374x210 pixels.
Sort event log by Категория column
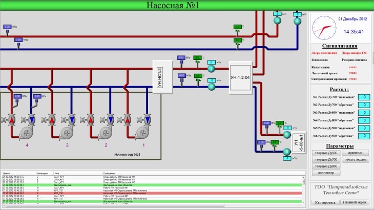tap(42, 174)
